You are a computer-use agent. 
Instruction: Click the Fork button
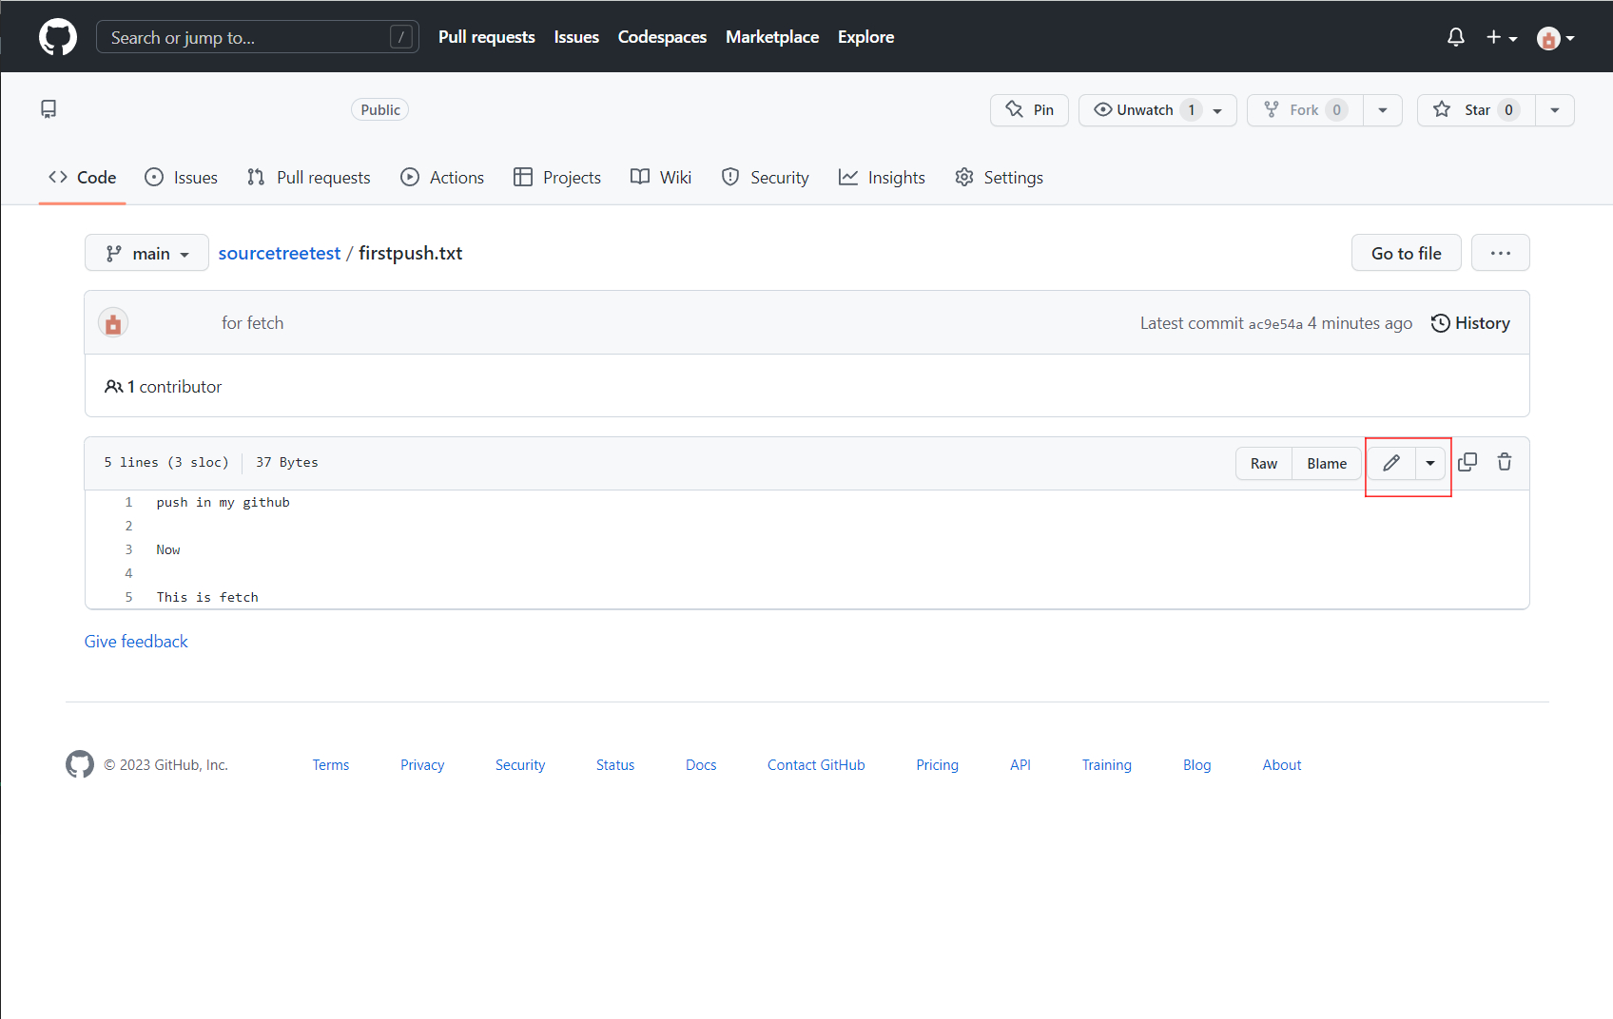(x=1304, y=110)
